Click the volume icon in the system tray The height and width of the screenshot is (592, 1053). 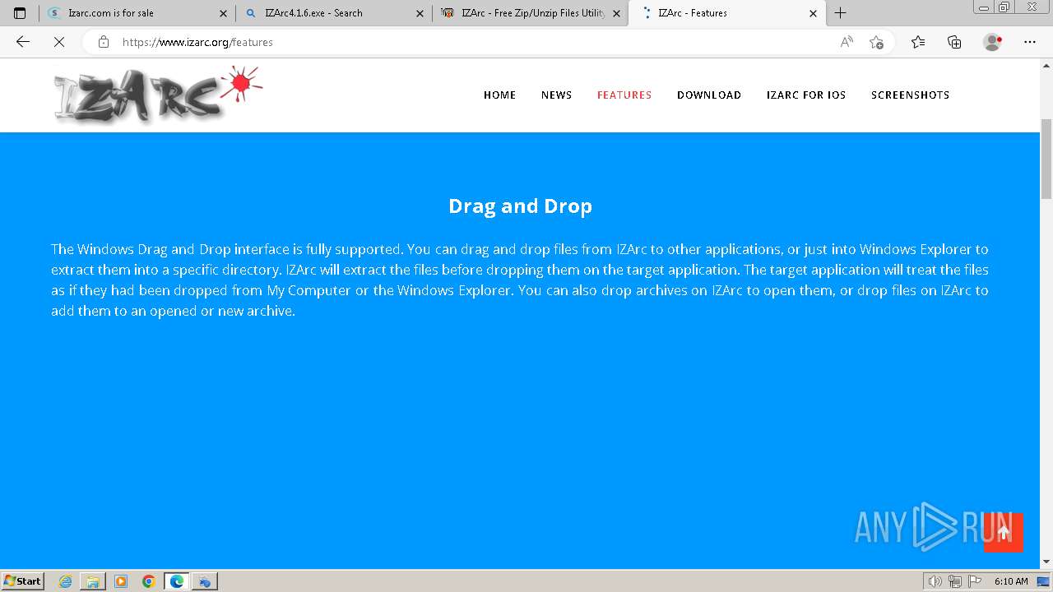point(935,581)
